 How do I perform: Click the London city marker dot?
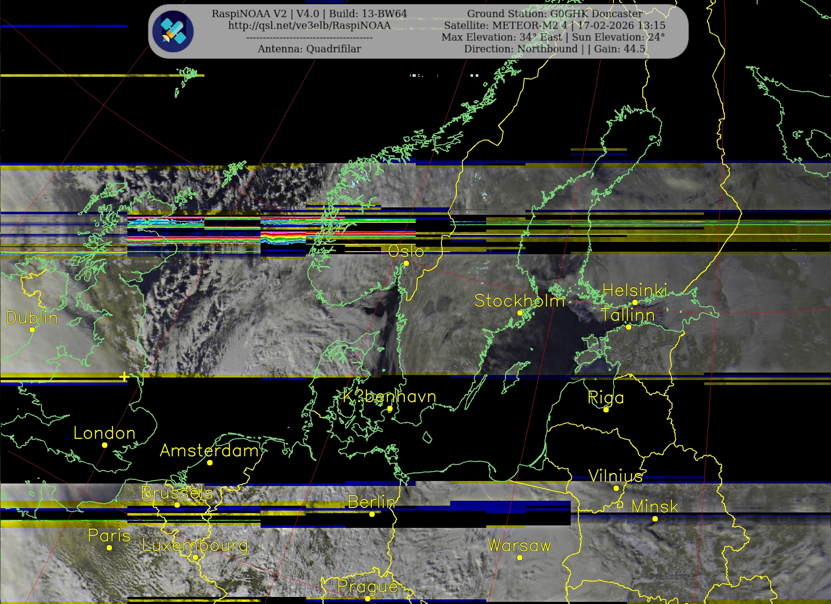105,445
